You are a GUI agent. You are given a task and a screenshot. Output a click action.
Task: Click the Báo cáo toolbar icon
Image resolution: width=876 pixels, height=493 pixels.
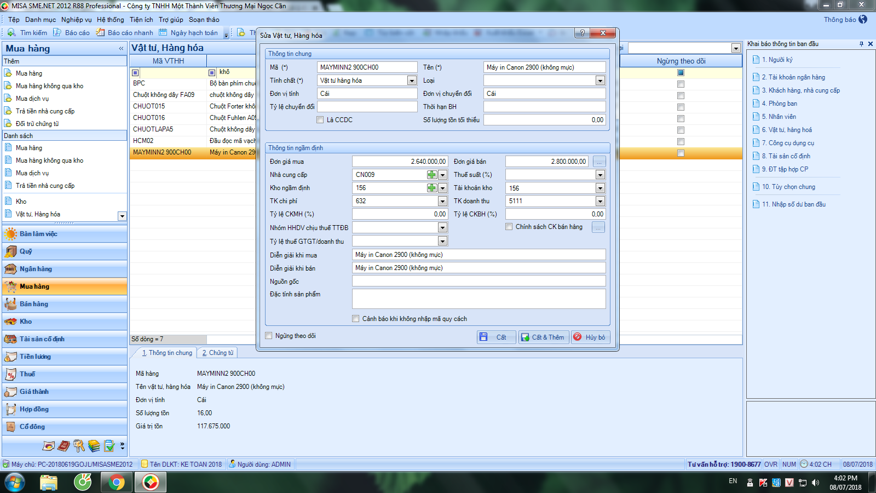57,33
